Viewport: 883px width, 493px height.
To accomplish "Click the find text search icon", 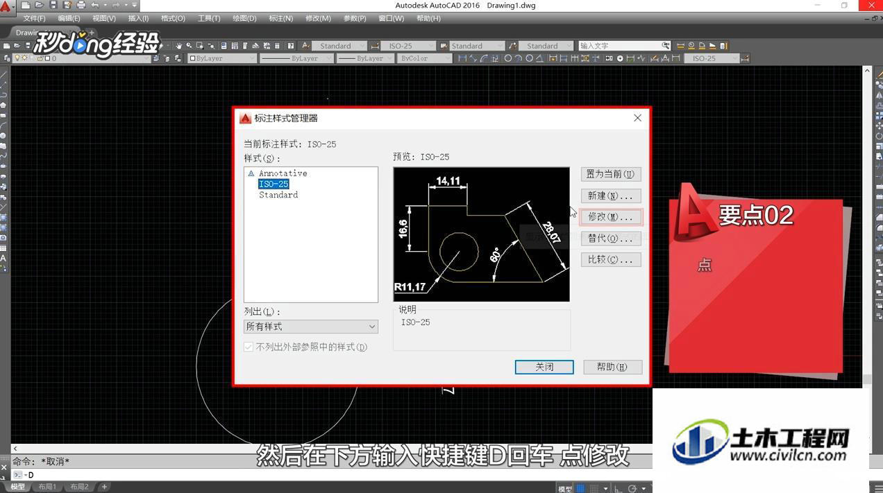I will [x=666, y=46].
